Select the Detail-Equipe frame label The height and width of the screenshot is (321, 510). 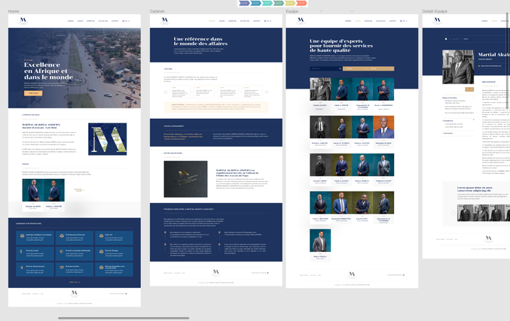[439, 11]
